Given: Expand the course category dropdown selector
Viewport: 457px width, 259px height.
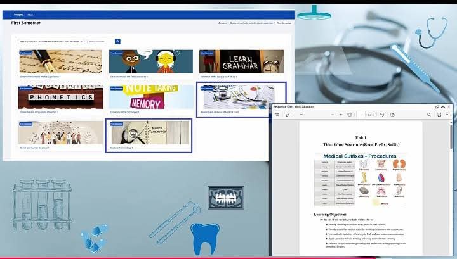Looking at the screenshot, I should (51, 41).
